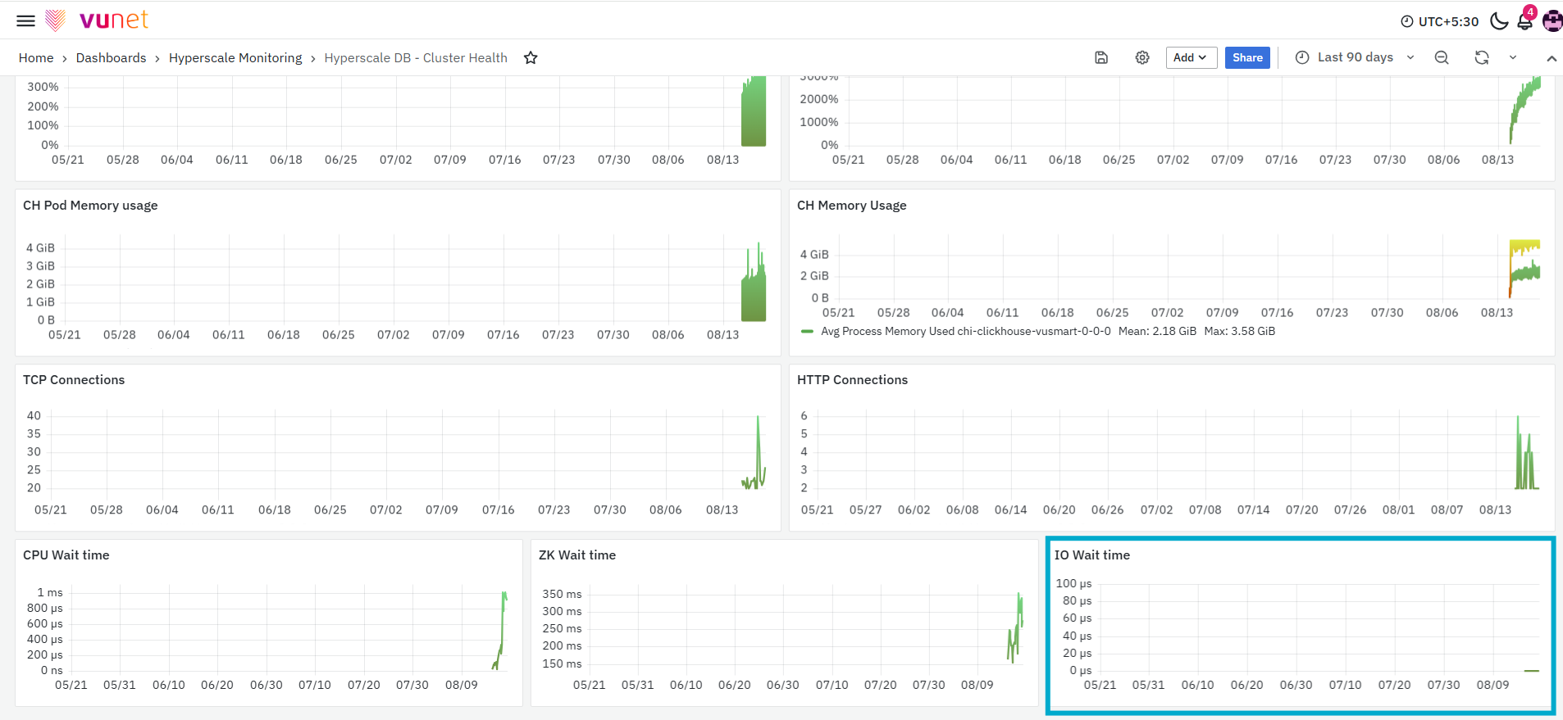This screenshot has width=1563, height=720.
Task: Save the dashboard using disk icon
Action: (x=1101, y=57)
